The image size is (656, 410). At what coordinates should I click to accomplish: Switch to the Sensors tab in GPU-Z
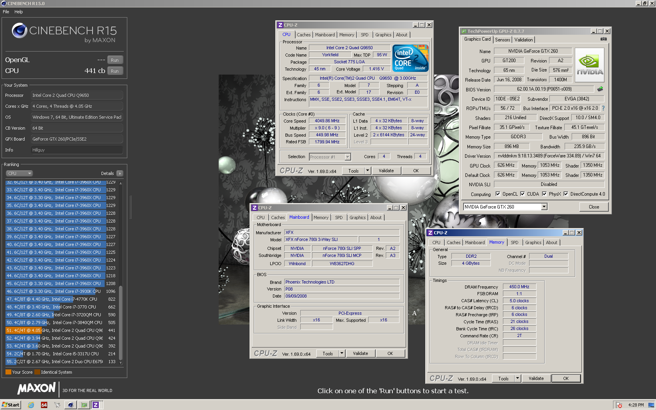[502, 40]
